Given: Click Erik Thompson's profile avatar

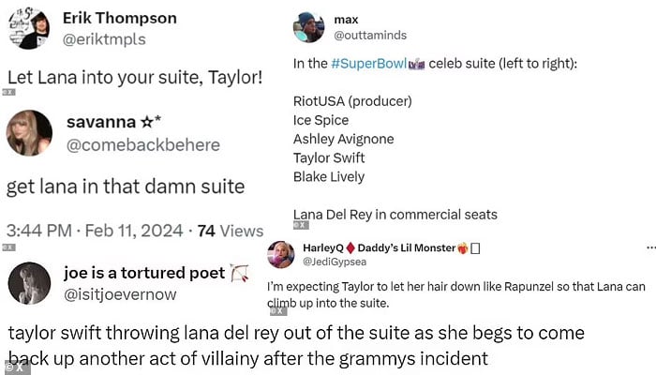Looking at the screenshot, I should click(28, 28).
